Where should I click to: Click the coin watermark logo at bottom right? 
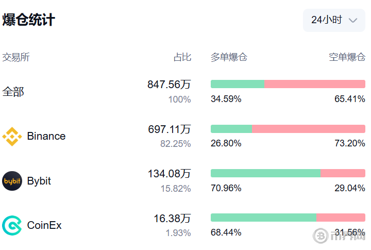tap(321, 236)
